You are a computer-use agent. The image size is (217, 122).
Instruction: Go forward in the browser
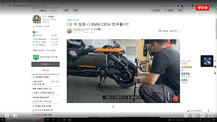6,6
